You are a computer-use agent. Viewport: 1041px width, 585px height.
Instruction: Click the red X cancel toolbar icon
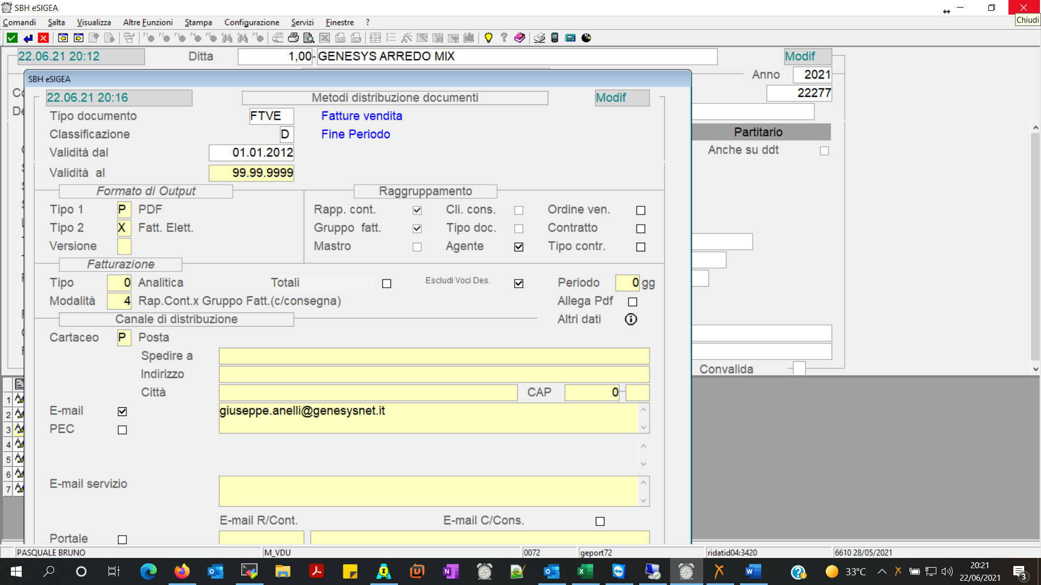pyautogui.click(x=43, y=38)
